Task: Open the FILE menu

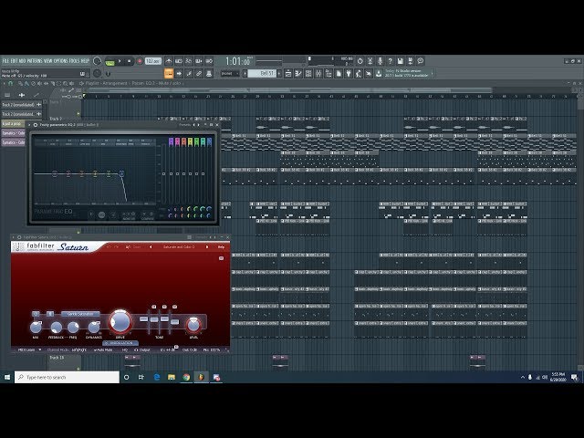Action: (x=5, y=61)
